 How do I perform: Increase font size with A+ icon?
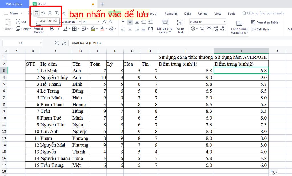click(104, 22)
